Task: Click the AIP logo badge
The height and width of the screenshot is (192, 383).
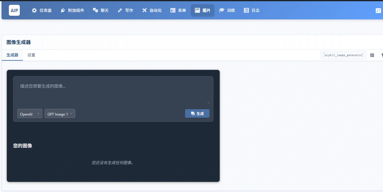Action: click(14, 10)
